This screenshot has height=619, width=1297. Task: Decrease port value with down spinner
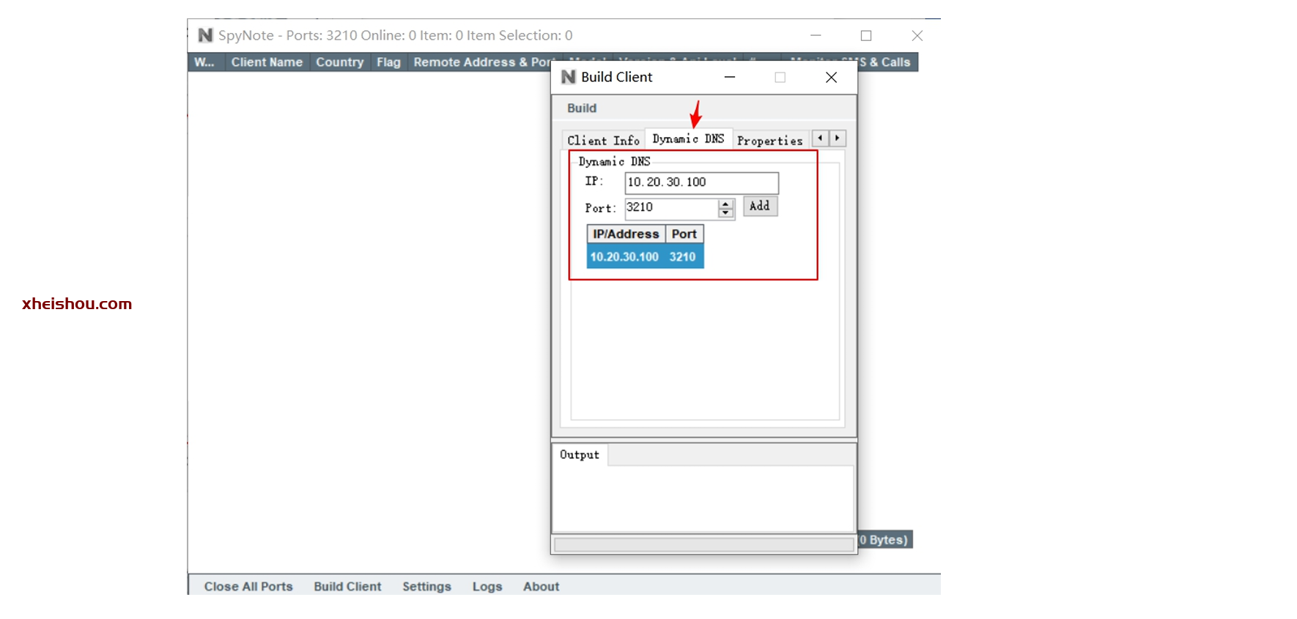pos(726,213)
